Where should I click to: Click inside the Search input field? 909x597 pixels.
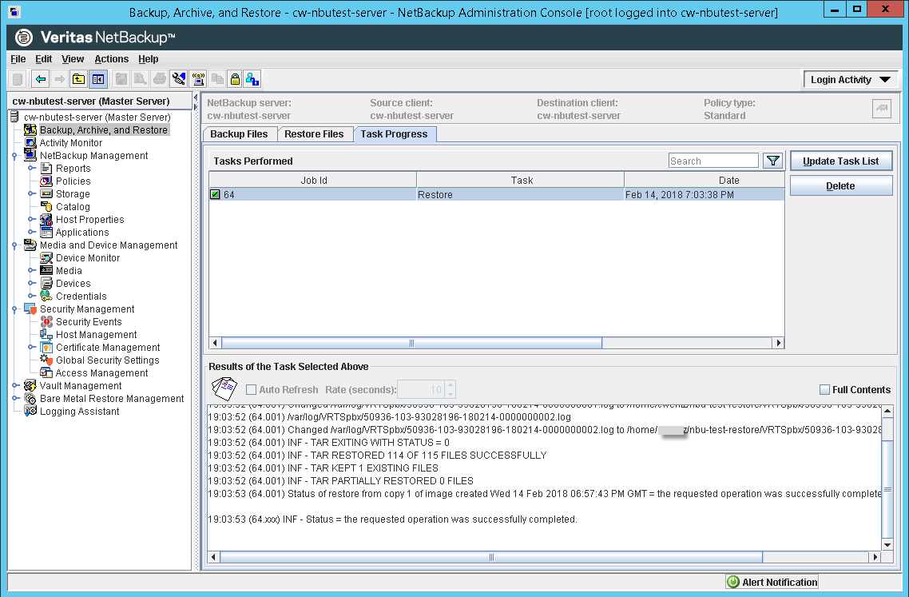click(713, 160)
